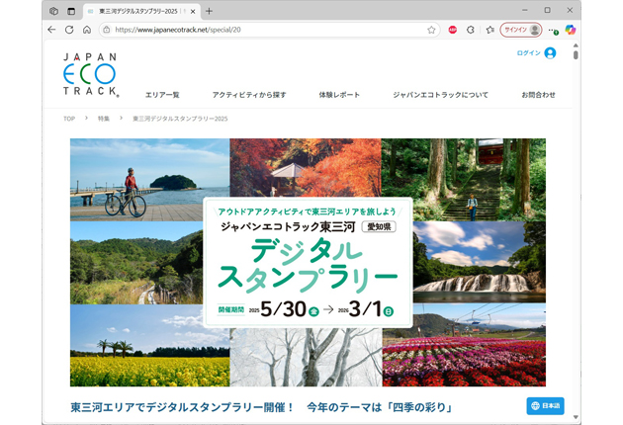Open the エリア一覧 menu item
Screen dimensions: 623x425
point(162,95)
